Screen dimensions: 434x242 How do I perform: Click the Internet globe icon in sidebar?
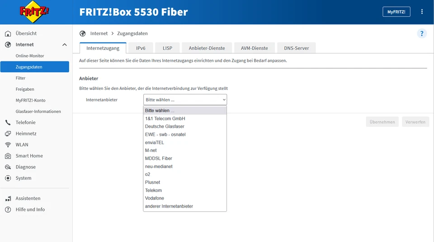[x=8, y=45]
